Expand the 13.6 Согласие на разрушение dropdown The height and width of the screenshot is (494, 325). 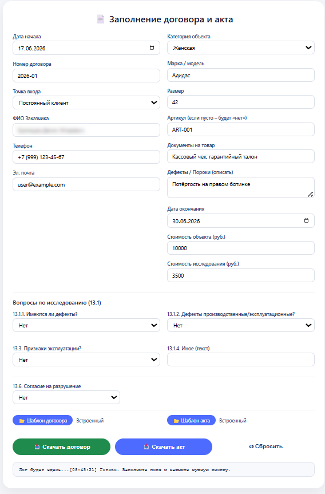point(66,397)
